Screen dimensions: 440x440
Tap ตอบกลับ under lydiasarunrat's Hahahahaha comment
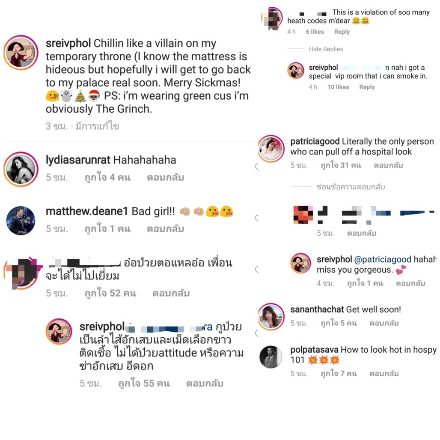(x=165, y=177)
